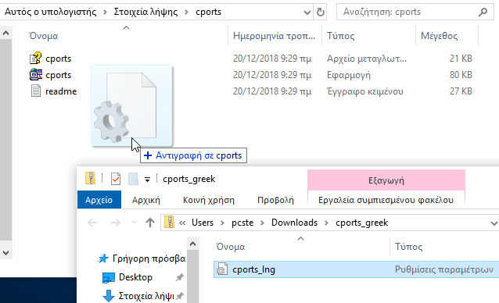Open recent locations dropdown in cports_greek
499x303 pixels.
(134, 223)
